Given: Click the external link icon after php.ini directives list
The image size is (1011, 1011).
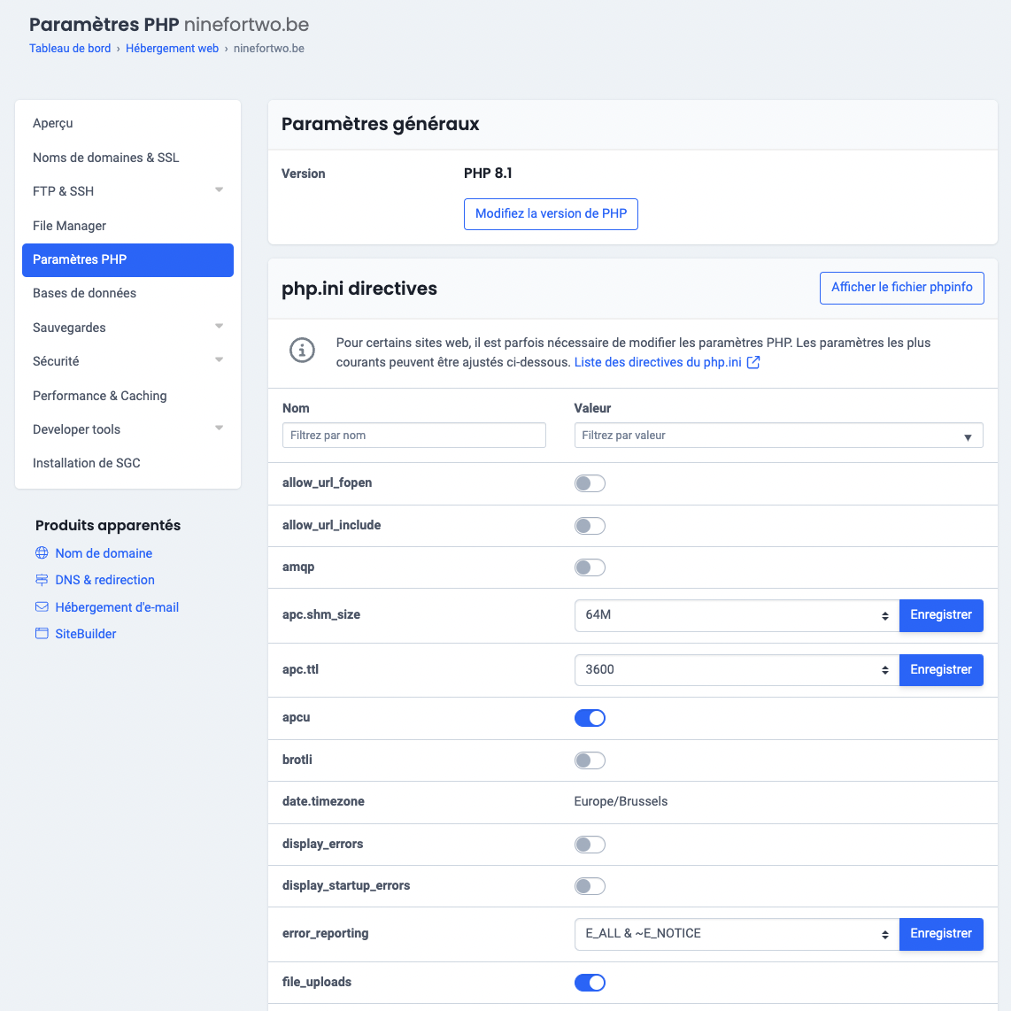Looking at the screenshot, I should click(753, 362).
